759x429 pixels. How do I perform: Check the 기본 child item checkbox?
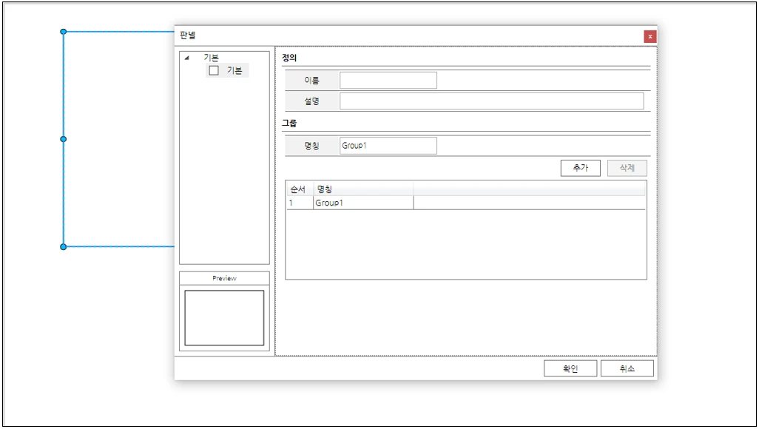pos(214,71)
